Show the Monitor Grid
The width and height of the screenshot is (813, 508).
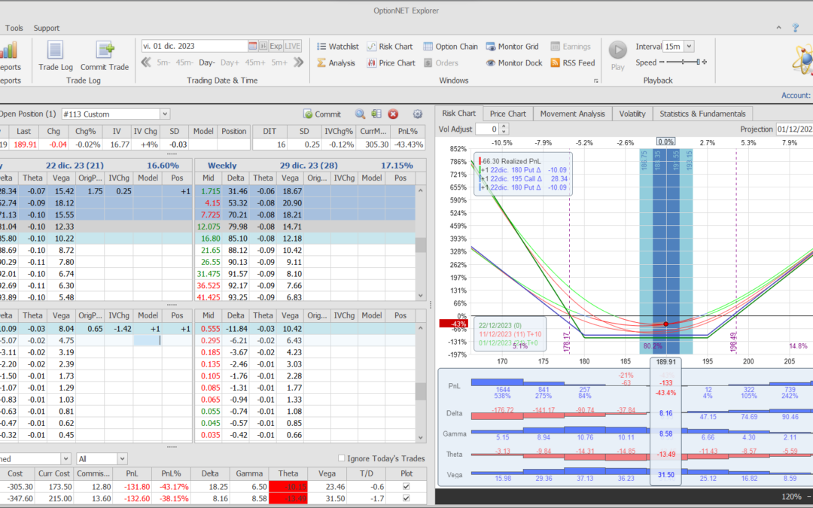(512, 47)
